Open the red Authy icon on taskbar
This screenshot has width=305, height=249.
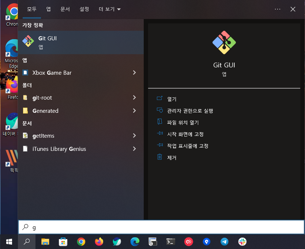189,242
